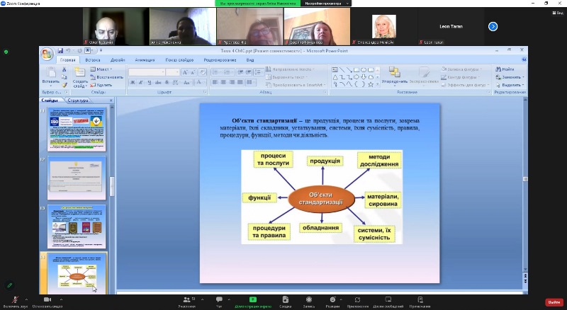Click the Найти find button
Viewport: 567px width, 310px height.
505,69
